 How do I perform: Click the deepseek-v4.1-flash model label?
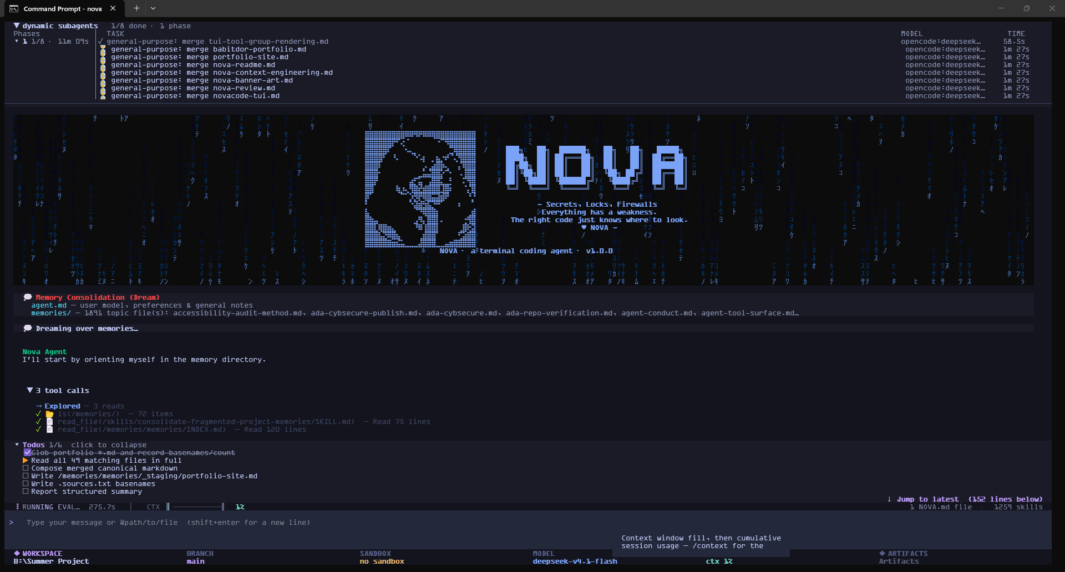click(575, 561)
